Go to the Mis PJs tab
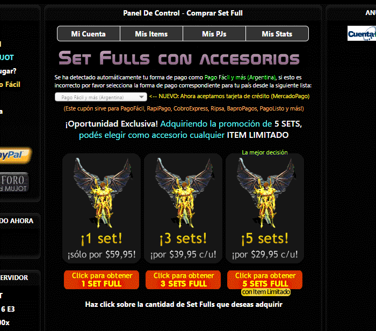 [214, 34]
